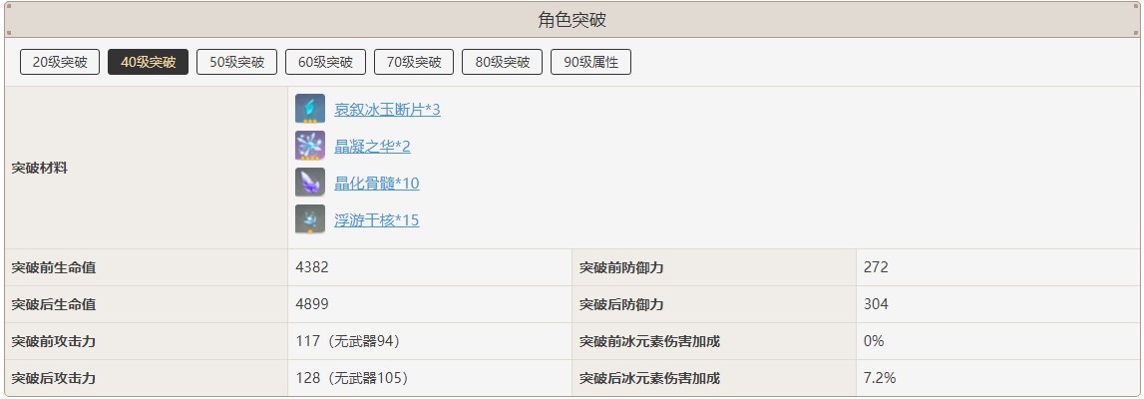Click the 晶凝之华 snowflake material icon
Screen dimensions: 1144x399
[x=310, y=146]
